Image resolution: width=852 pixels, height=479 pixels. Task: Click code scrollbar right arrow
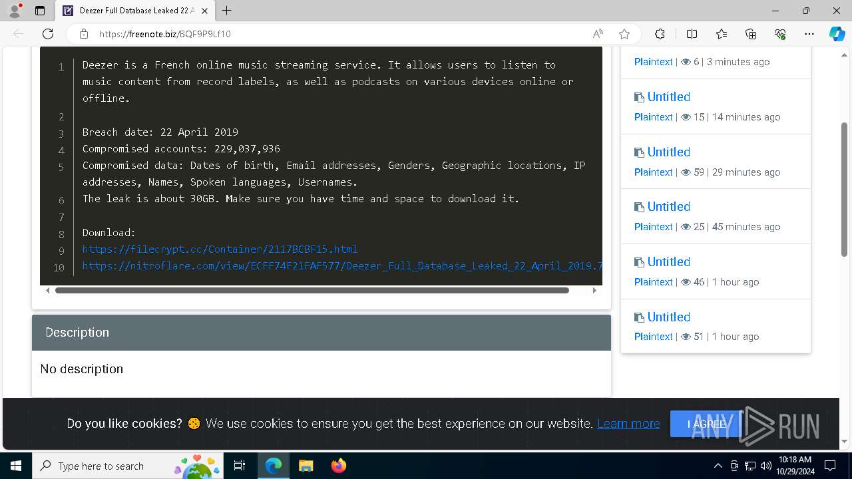[594, 290]
